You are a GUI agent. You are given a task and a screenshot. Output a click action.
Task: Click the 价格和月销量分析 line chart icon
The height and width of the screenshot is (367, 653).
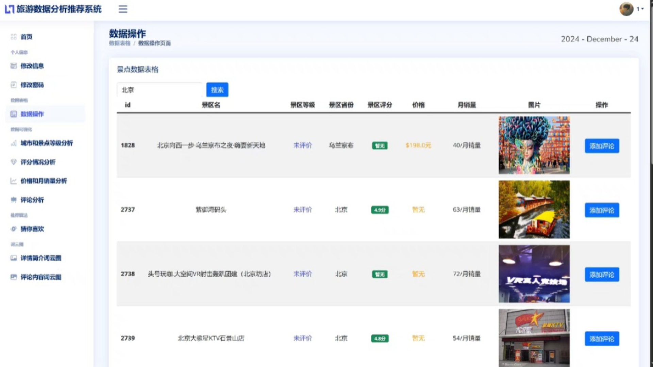pos(14,181)
